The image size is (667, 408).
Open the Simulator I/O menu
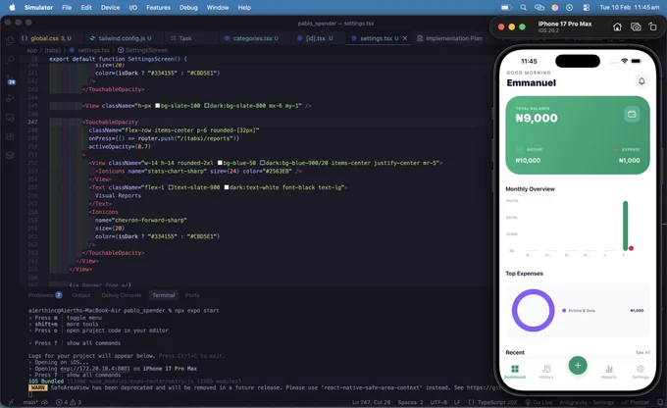click(x=133, y=7)
